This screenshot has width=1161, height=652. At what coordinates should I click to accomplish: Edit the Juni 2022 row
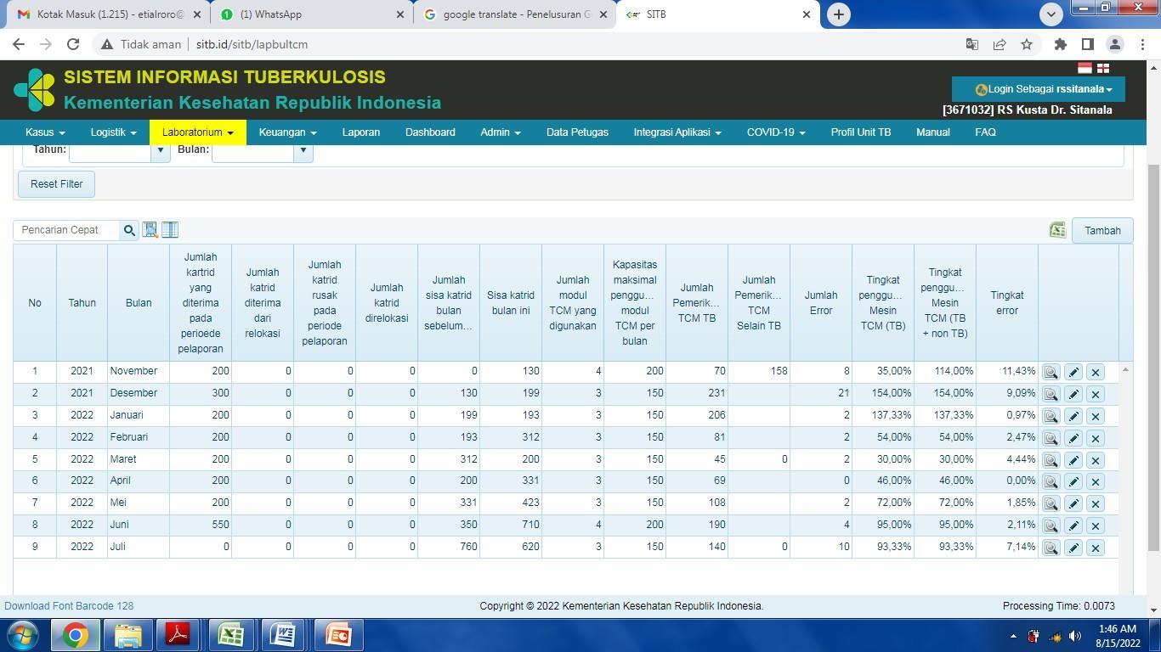[x=1073, y=526]
